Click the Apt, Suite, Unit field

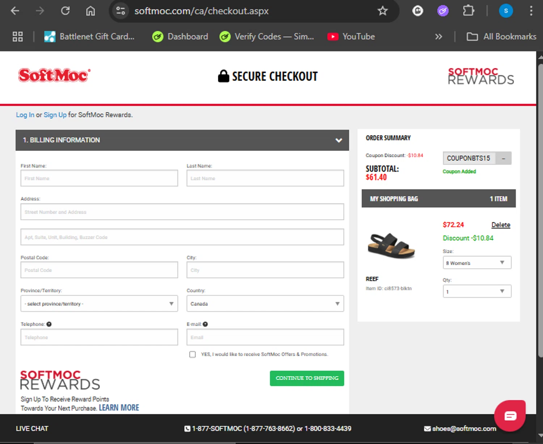182,237
